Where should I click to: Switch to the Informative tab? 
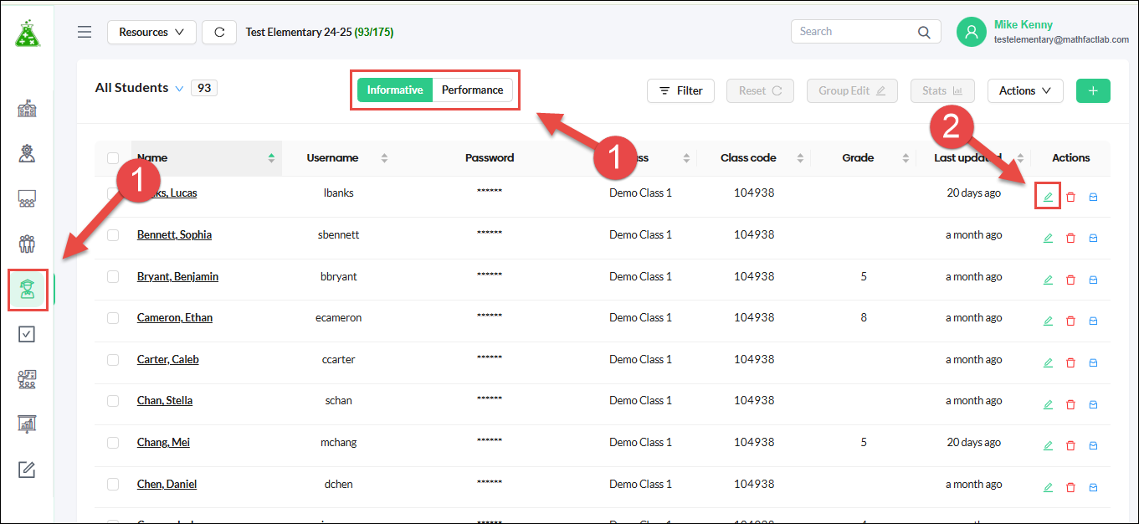(395, 90)
